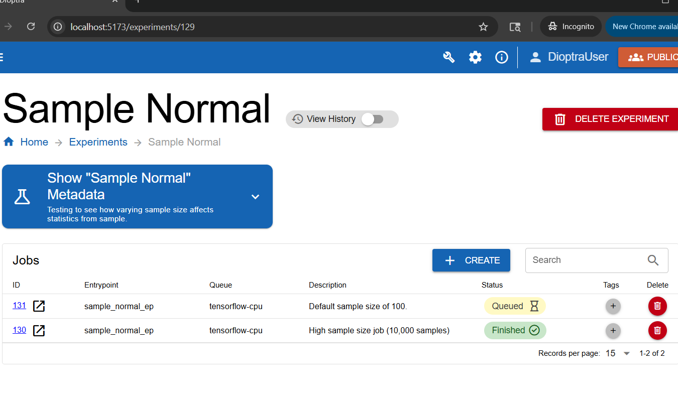Open job 130 in a new tab
678x404 pixels.
39,331
